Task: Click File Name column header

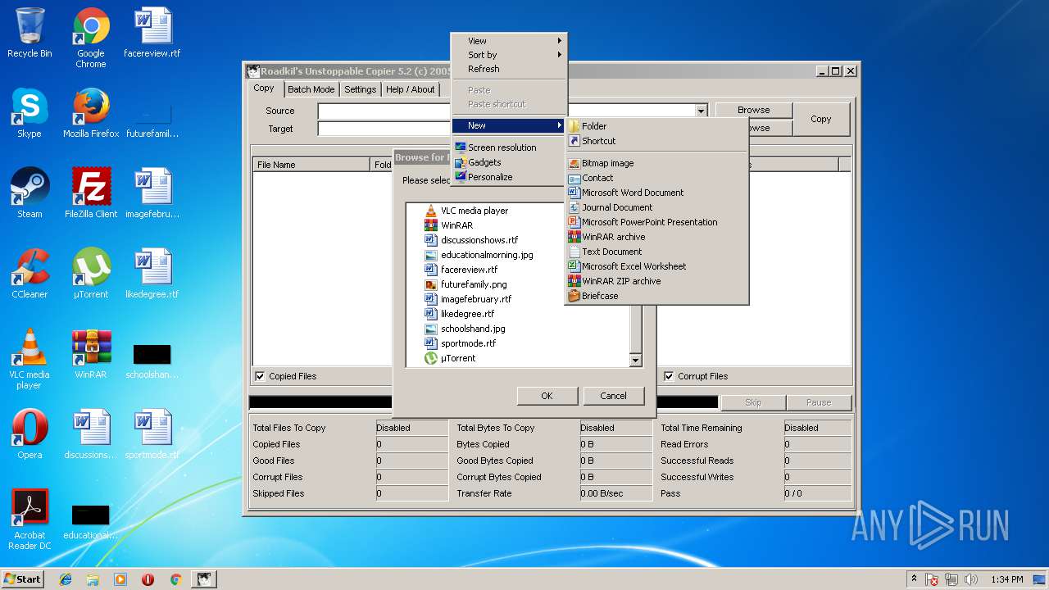Action: coord(311,165)
